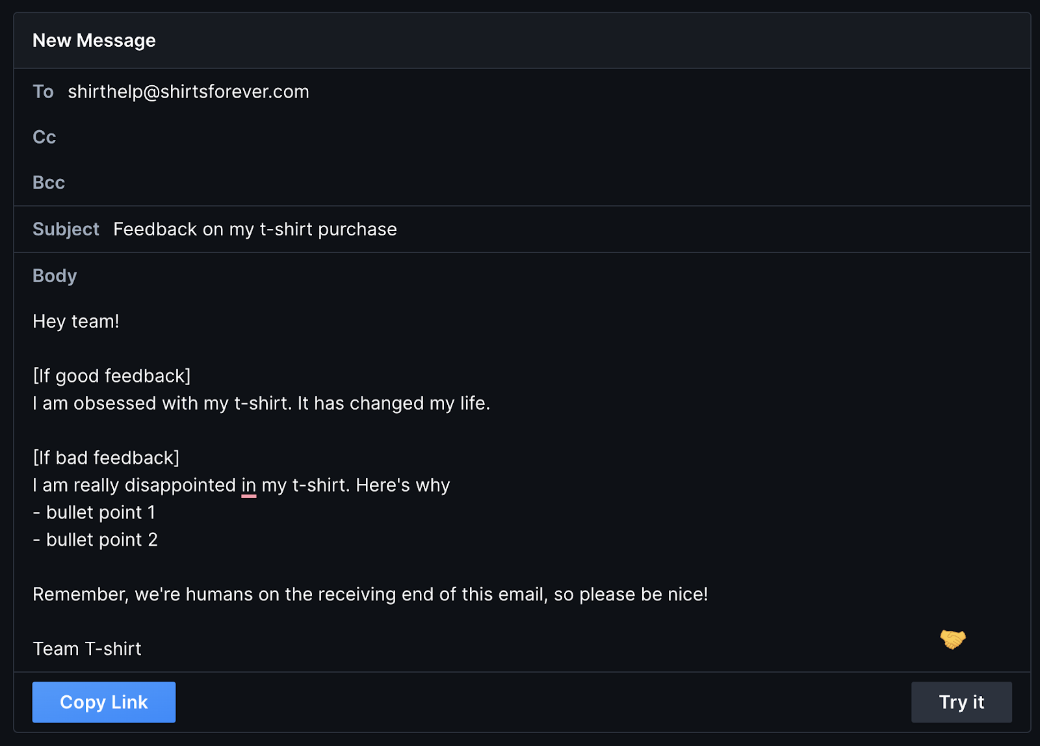Click the shirthelp@shirtsforever.com recipient address
Screen dimensions: 1040x746
188,92
